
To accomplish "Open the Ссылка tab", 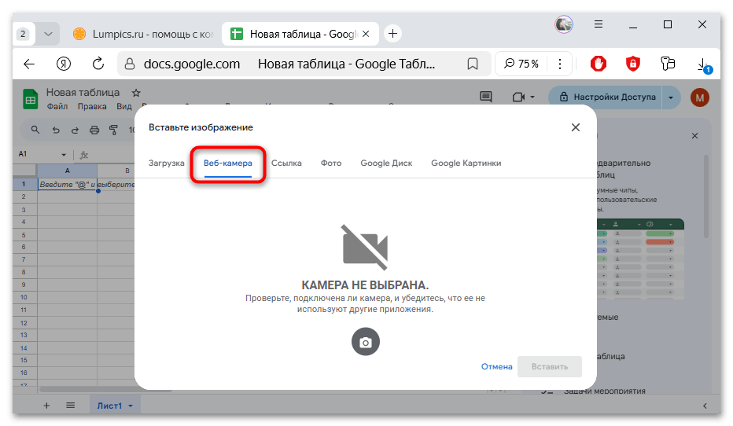I will coord(286,163).
